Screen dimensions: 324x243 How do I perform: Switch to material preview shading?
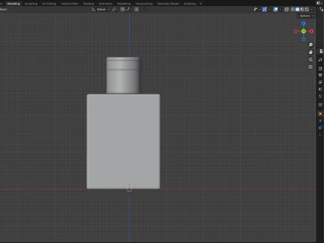302,9
